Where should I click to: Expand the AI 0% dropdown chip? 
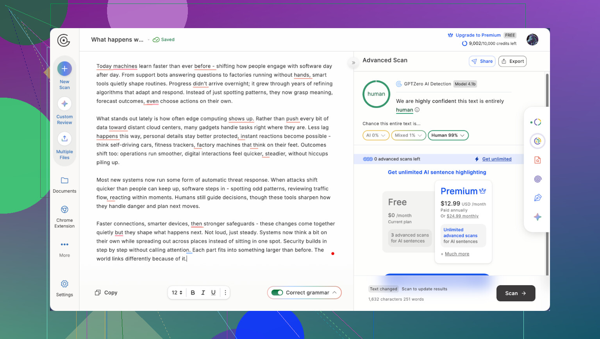pyautogui.click(x=376, y=135)
